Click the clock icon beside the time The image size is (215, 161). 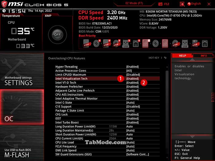coord(4,11)
